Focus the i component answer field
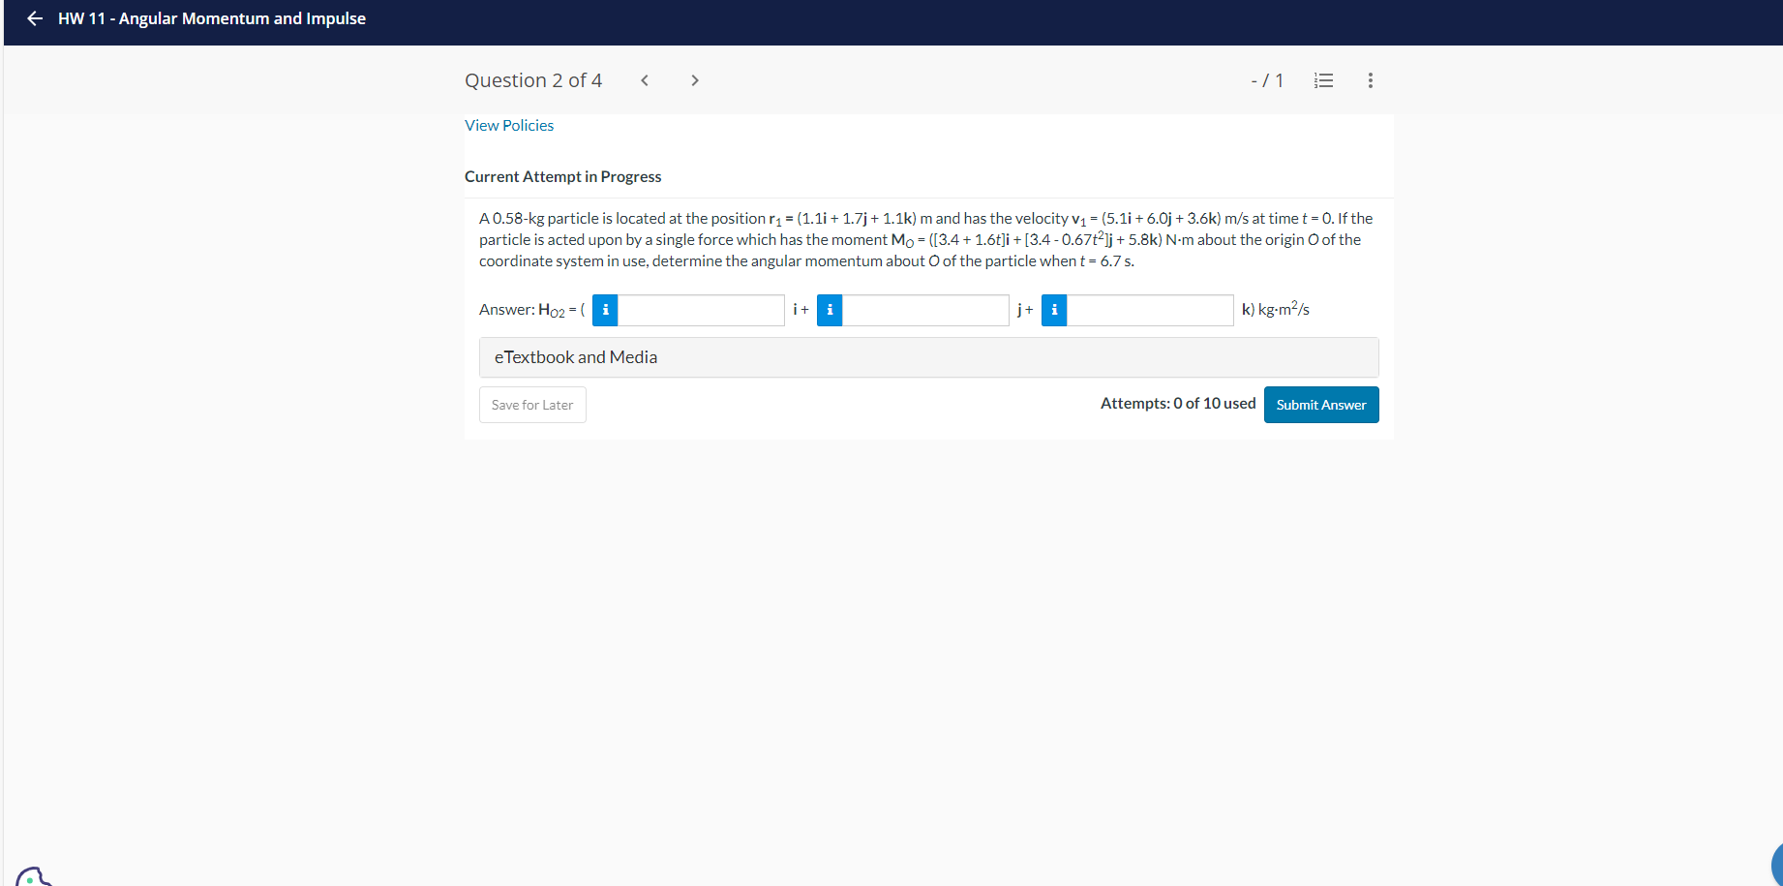1783x886 pixels. (x=701, y=310)
